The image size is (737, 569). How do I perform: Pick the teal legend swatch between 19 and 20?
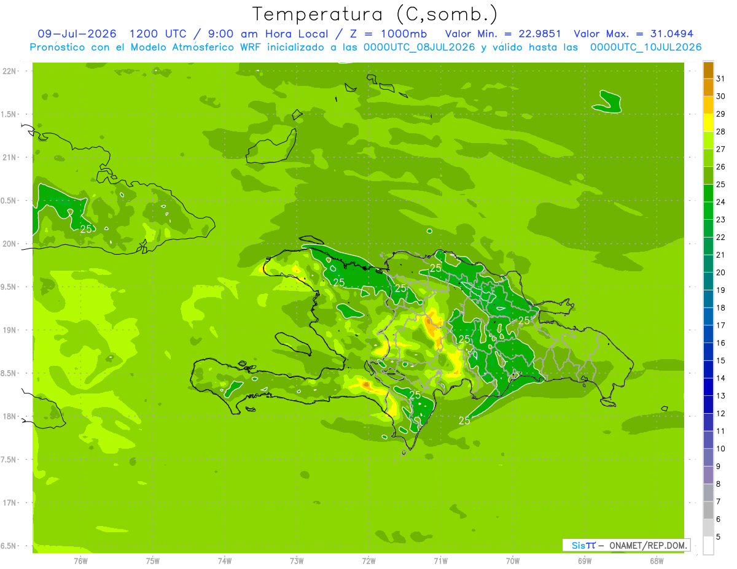click(x=708, y=281)
